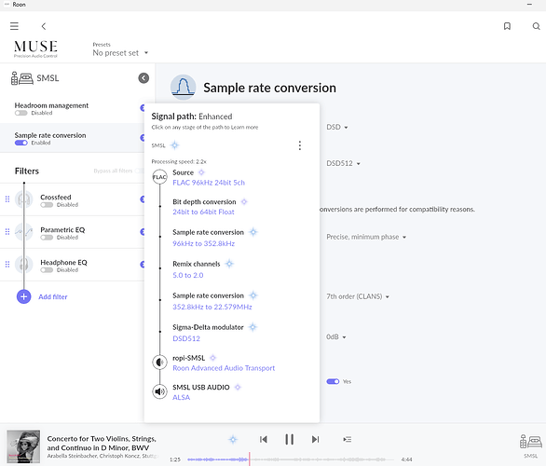Open the 7th order (CLANS) dropdown

pyautogui.click(x=358, y=296)
